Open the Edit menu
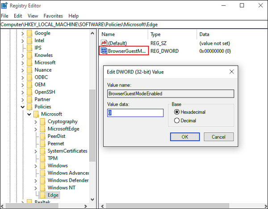 pyautogui.click(x=18, y=16)
